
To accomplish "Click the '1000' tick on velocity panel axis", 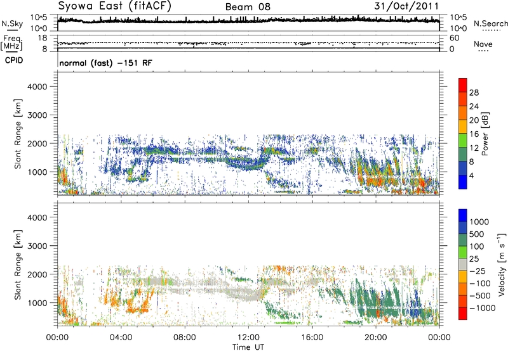I will [37, 303].
